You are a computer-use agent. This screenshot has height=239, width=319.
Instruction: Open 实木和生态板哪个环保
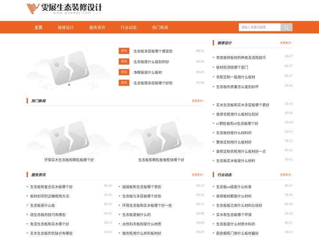(x=234, y=215)
